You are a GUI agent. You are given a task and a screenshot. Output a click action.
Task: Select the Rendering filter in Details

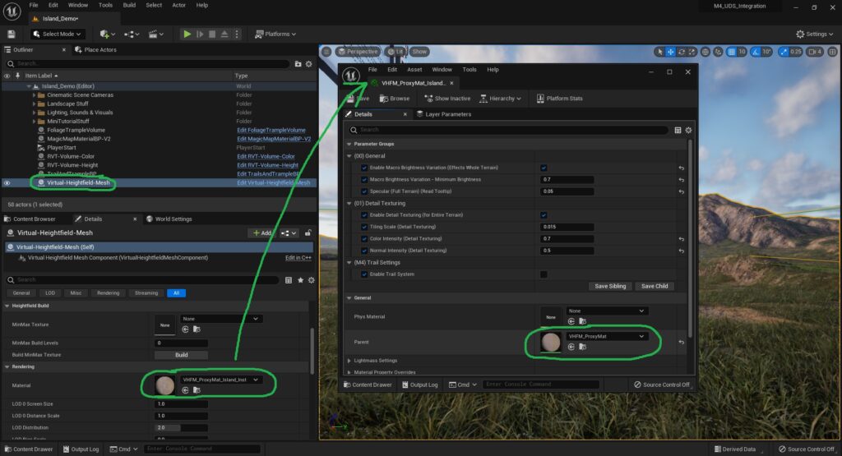(108, 293)
